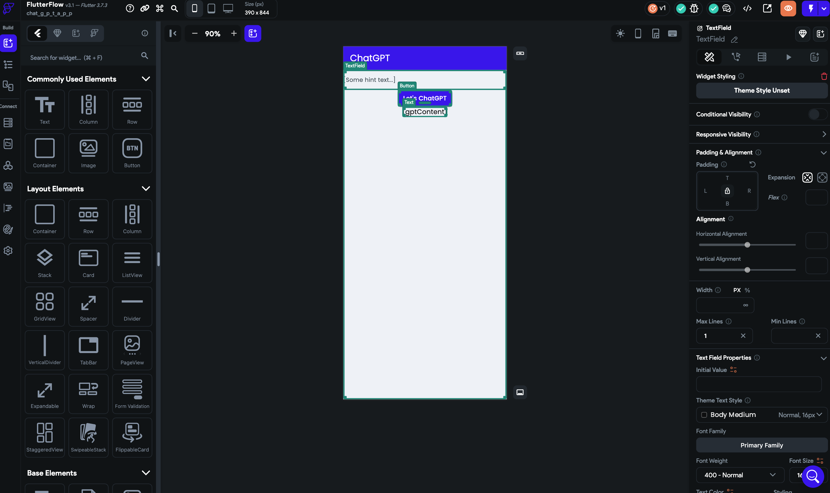The height and width of the screenshot is (493, 830).
Task: Collapse the Commonly Used Elements section
Action: coord(146,79)
